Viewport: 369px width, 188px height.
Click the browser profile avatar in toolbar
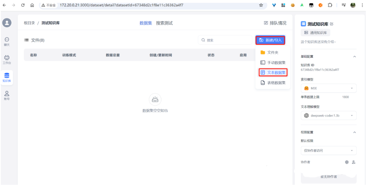click(353, 5)
